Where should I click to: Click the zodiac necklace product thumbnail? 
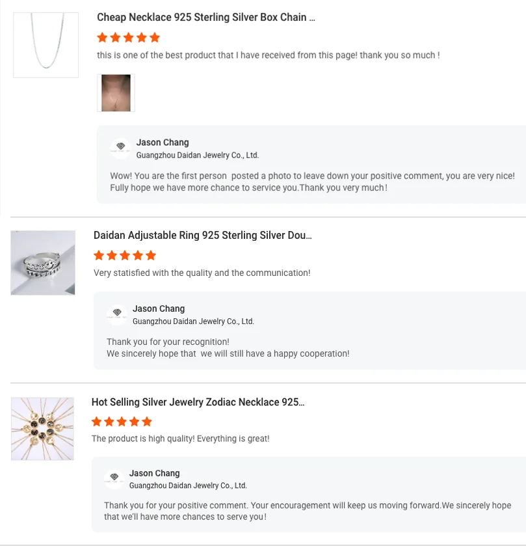tap(42, 429)
